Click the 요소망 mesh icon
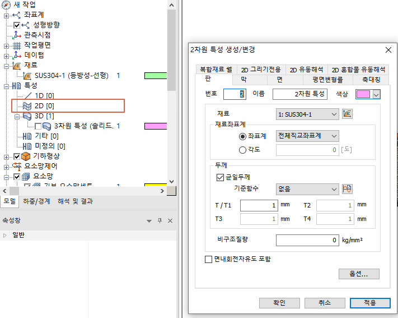 [26, 176]
